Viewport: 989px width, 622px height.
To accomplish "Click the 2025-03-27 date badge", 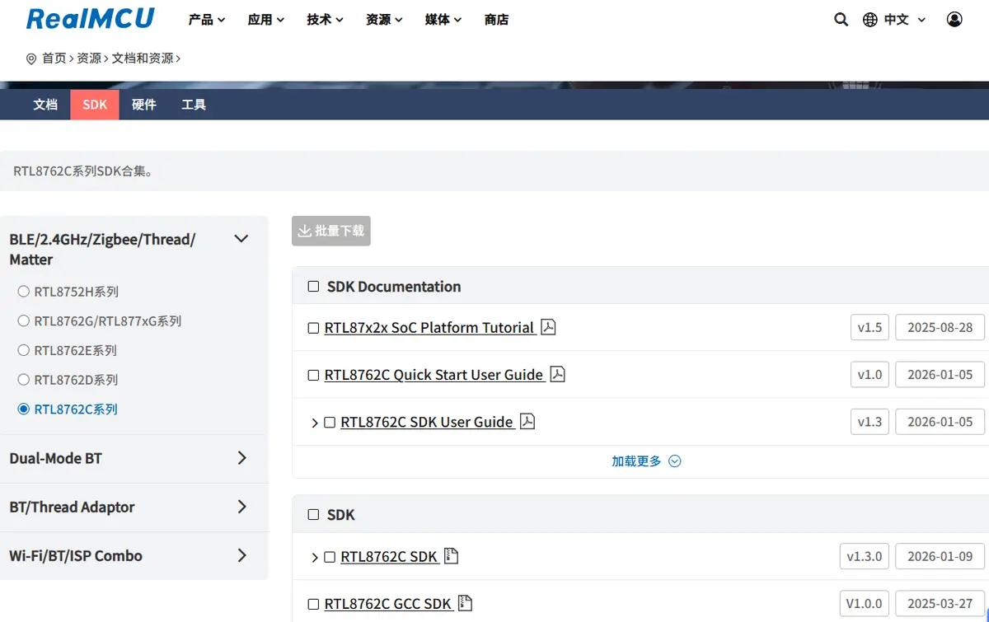I will 940,603.
